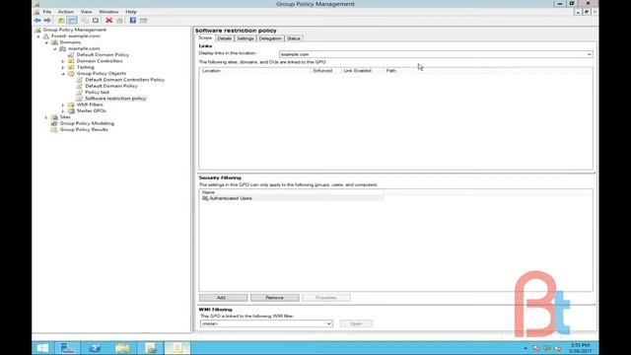This screenshot has width=631, height=355.
Task: Click the Forest: example.com triangle icon
Action: 46,35
